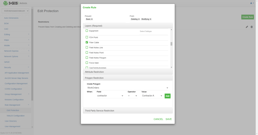Click layers list scroll down arrow
Image resolution: width=258 pixels, height=135 pixels.
[171, 67]
